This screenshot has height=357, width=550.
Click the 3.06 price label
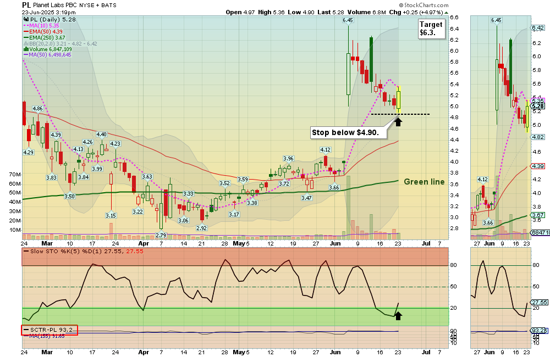(184, 221)
